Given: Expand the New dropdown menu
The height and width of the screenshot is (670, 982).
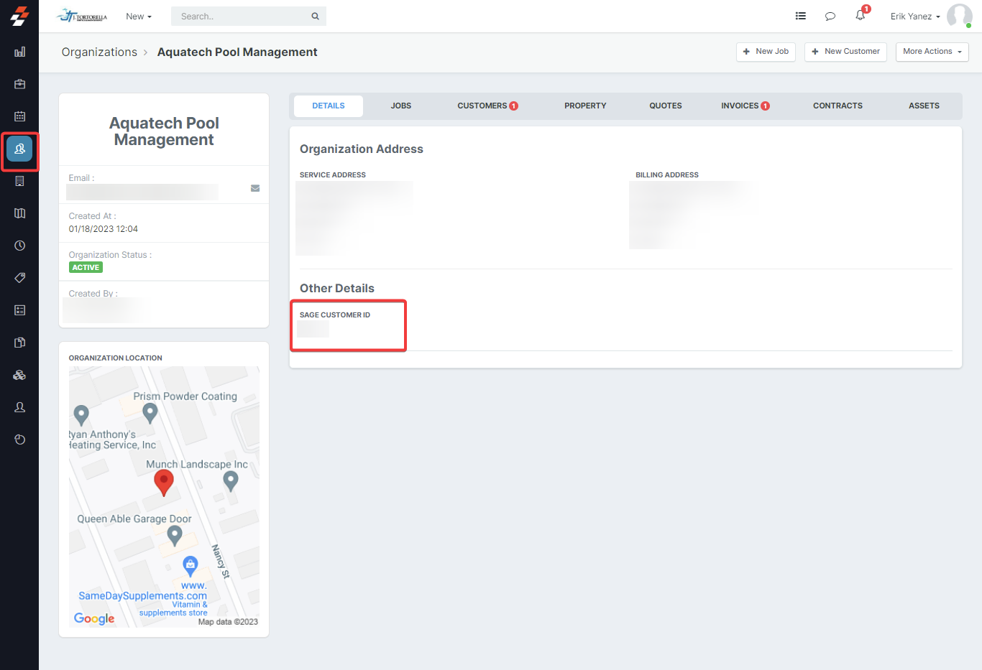Looking at the screenshot, I should click(138, 17).
